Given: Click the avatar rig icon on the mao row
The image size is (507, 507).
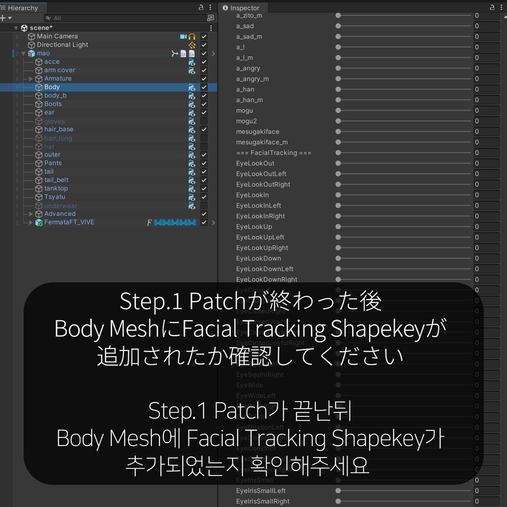Looking at the screenshot, I should point(175,53).
